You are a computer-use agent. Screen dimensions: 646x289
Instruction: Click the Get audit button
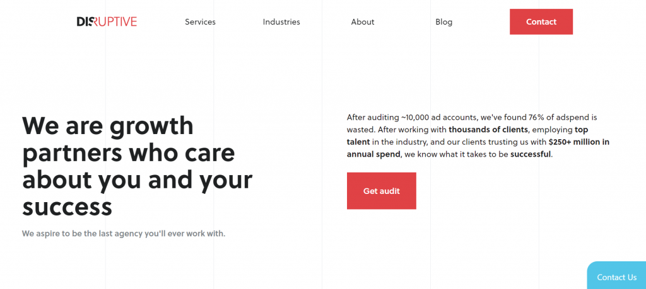pyautogui.click(x=382, y=191)
